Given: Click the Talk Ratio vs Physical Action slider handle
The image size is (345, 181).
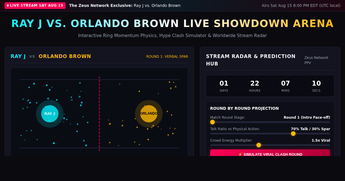Looking at the screenshot, I should pos(293,134).
